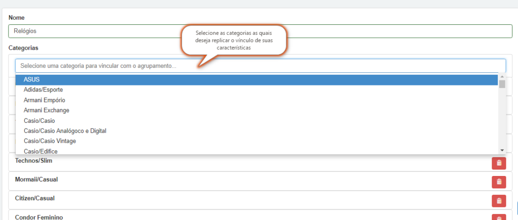
Task: Click the dropdown scrollbar down arrow
Action: (x=502, y=150)
